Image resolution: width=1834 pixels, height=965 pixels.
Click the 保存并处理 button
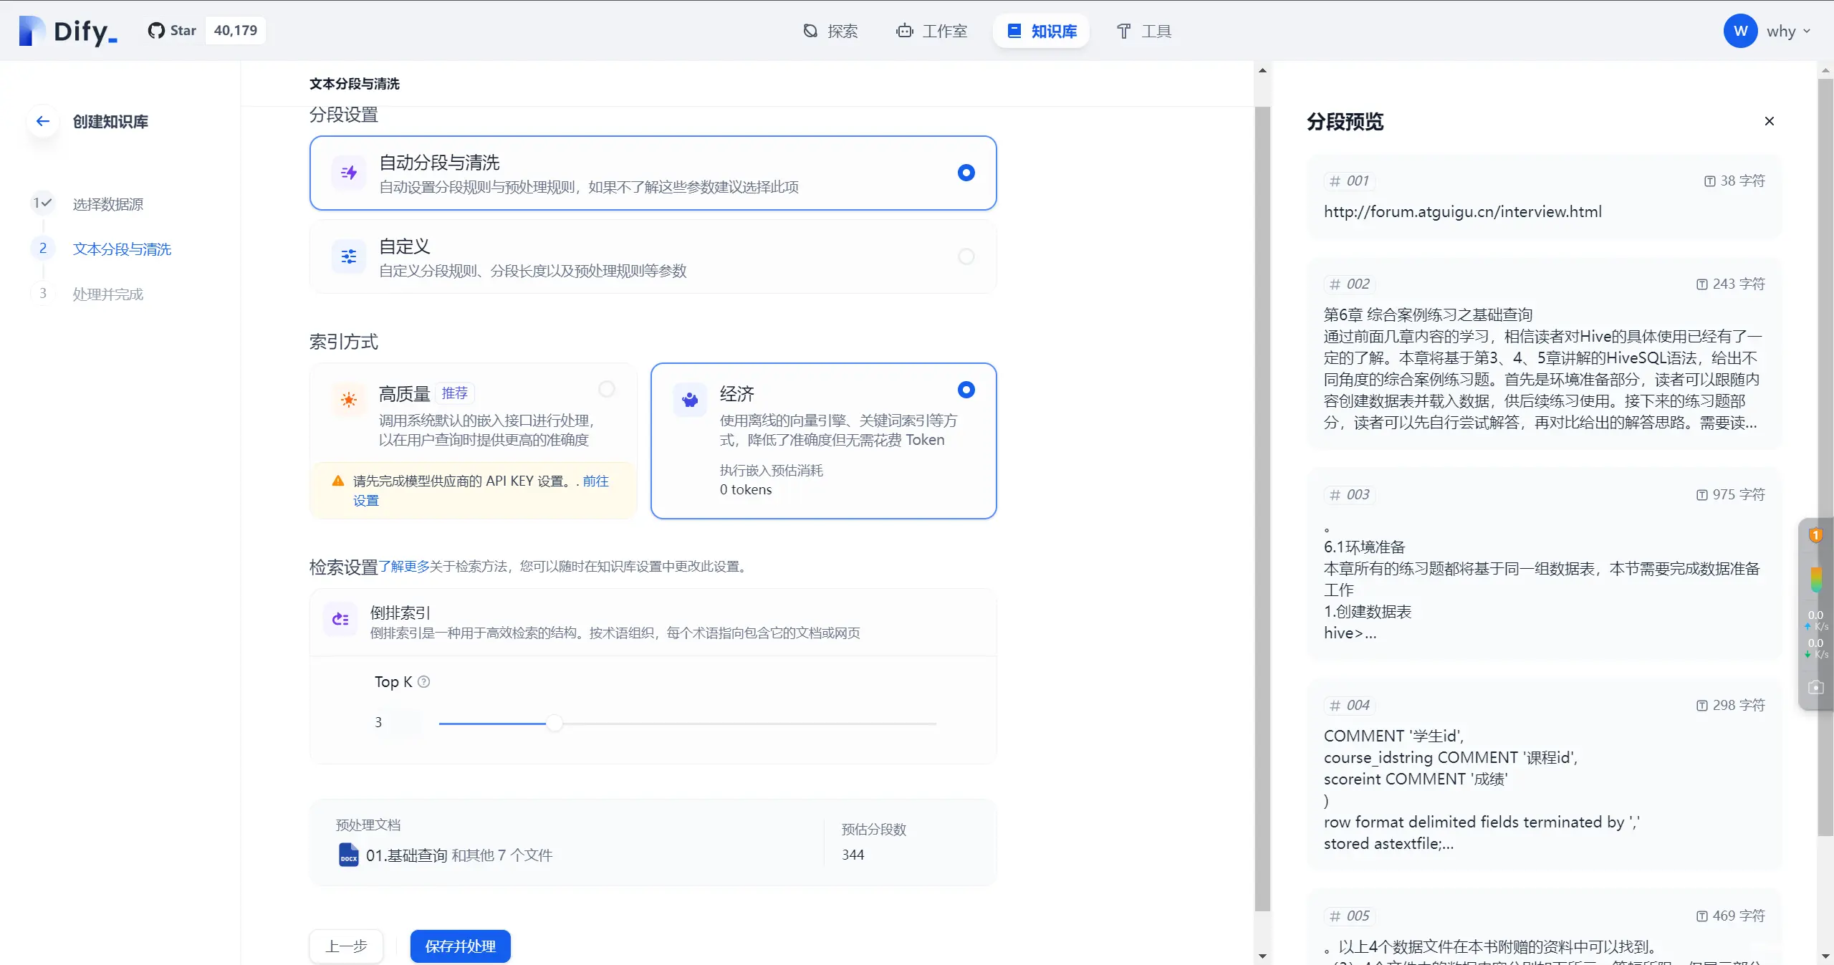(460, 946)
